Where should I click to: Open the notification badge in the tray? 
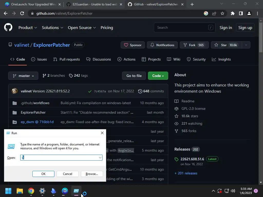[x=256, y=191]
